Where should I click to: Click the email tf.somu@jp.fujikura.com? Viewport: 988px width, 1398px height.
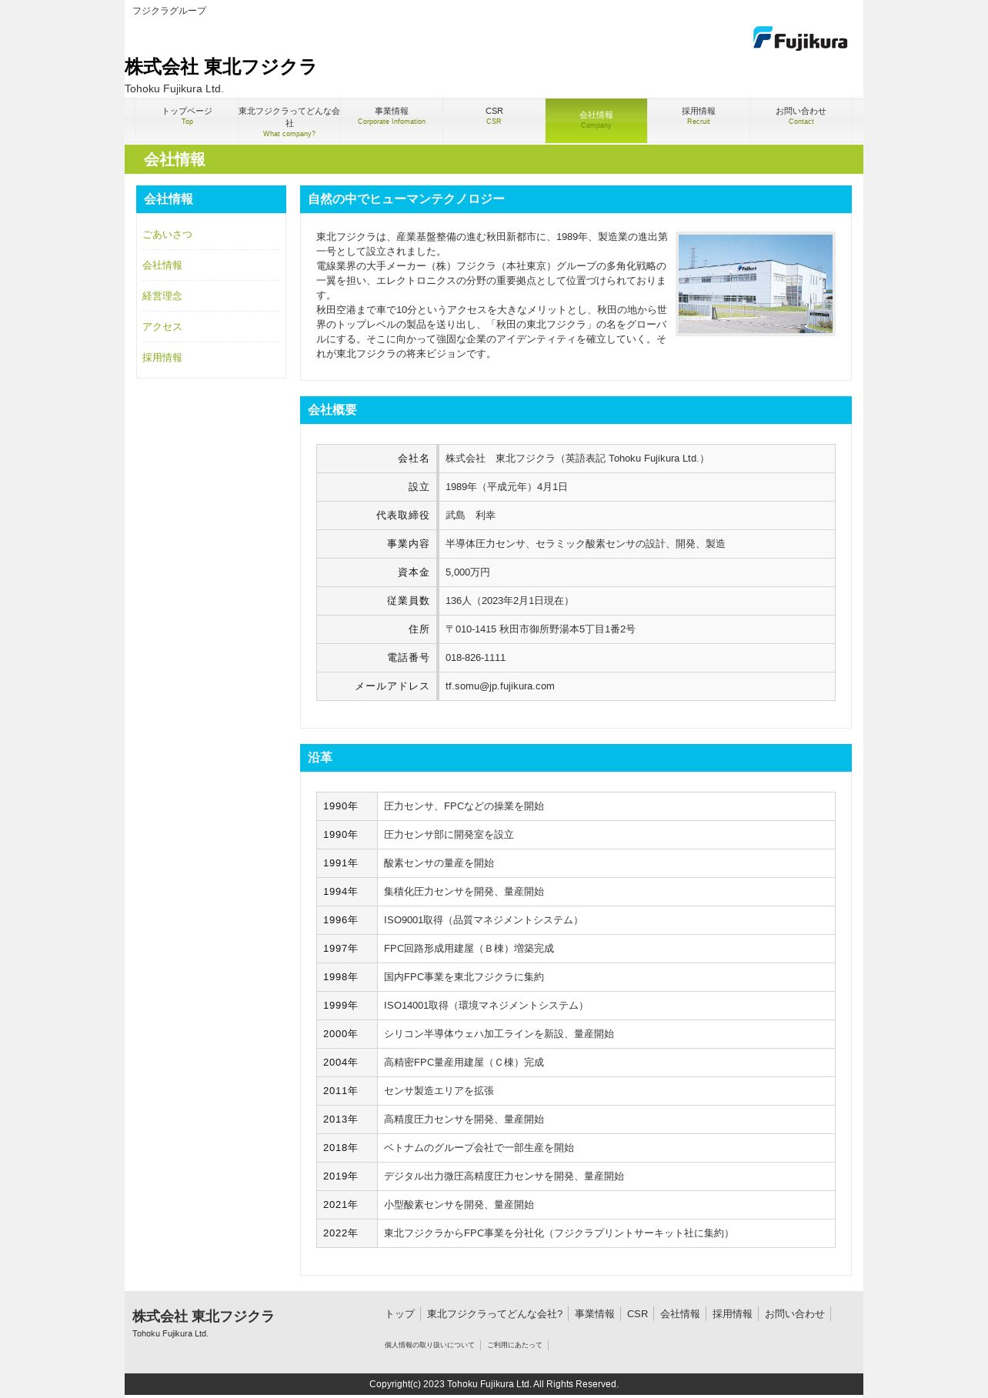(x=500, y=686)
